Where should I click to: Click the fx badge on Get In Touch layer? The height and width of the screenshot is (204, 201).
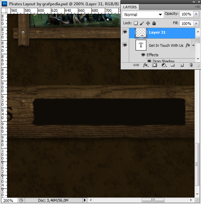[x=188, y=45]
